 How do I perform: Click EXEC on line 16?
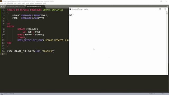(x=10, y=51)
